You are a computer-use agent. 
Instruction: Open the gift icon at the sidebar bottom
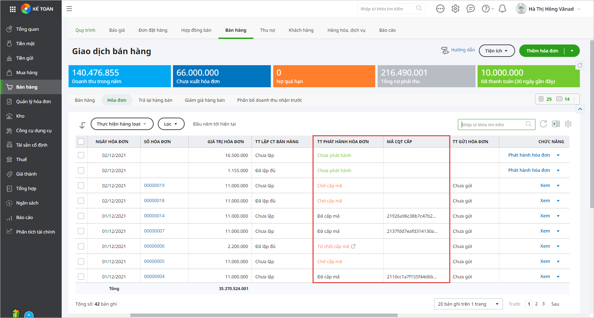tap(16, 313)
